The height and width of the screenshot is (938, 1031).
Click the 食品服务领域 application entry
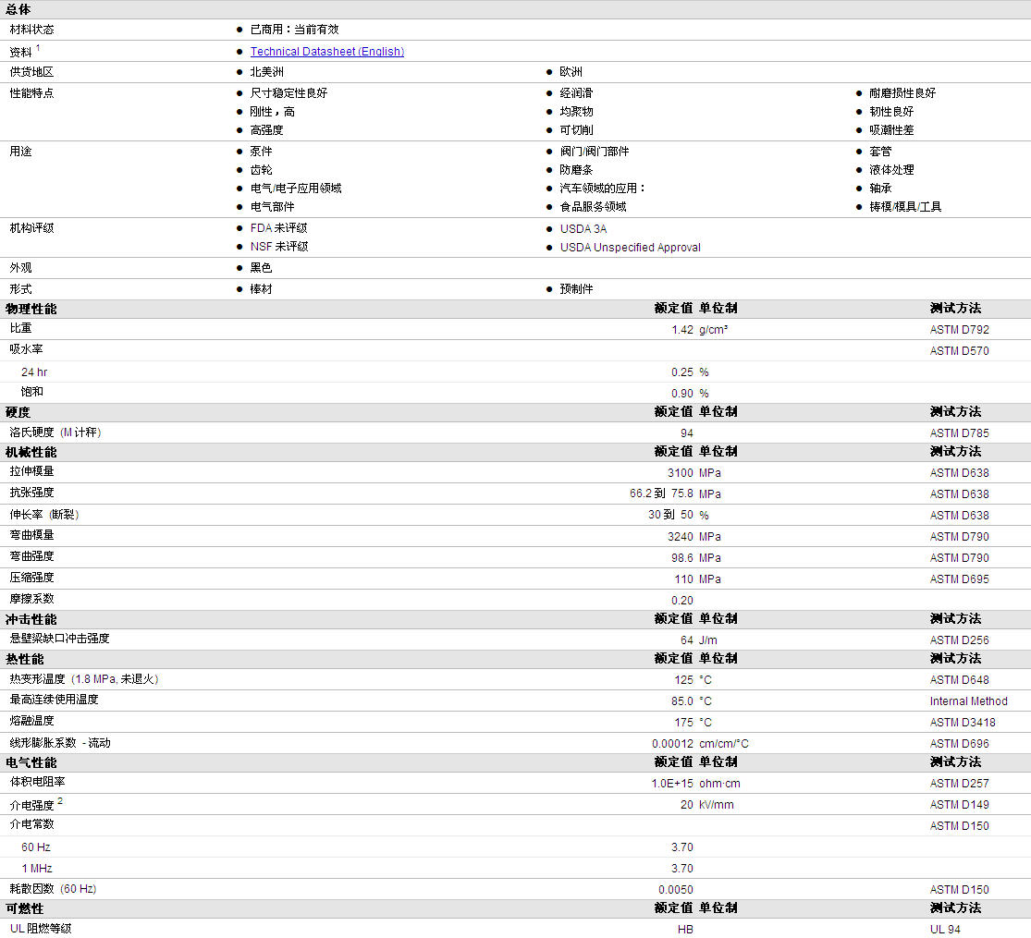point(593,207)
